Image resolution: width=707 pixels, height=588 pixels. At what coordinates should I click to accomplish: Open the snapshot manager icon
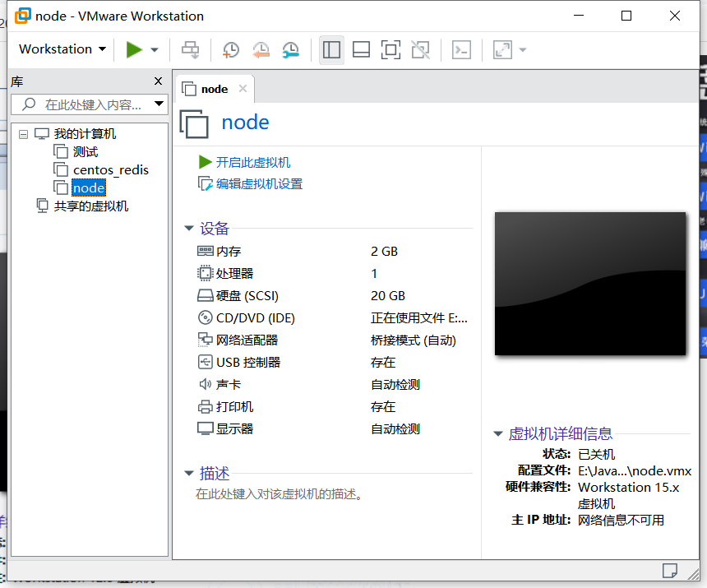coord(290,49)
